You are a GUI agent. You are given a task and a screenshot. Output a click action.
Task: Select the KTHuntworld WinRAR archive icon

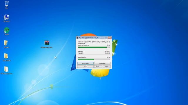[x=47, y=44]
